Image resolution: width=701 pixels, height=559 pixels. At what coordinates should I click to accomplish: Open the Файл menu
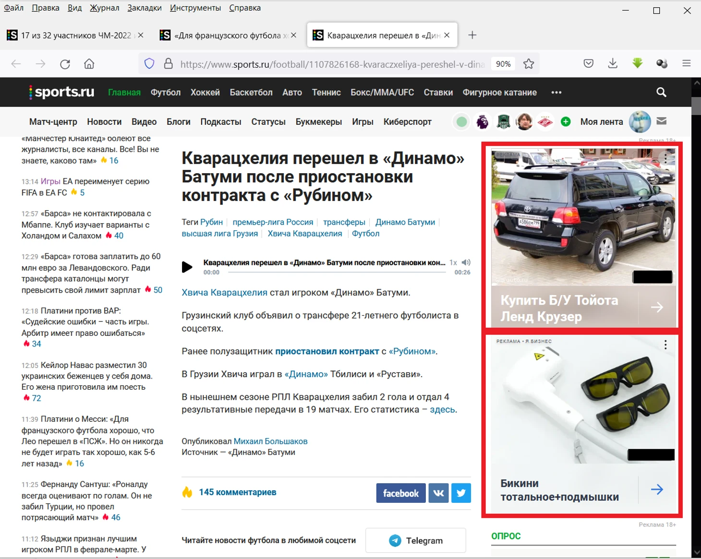(14, 8)
